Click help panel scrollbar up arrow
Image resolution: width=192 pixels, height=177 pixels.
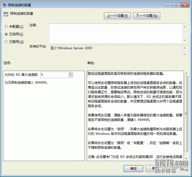point(186,73)
